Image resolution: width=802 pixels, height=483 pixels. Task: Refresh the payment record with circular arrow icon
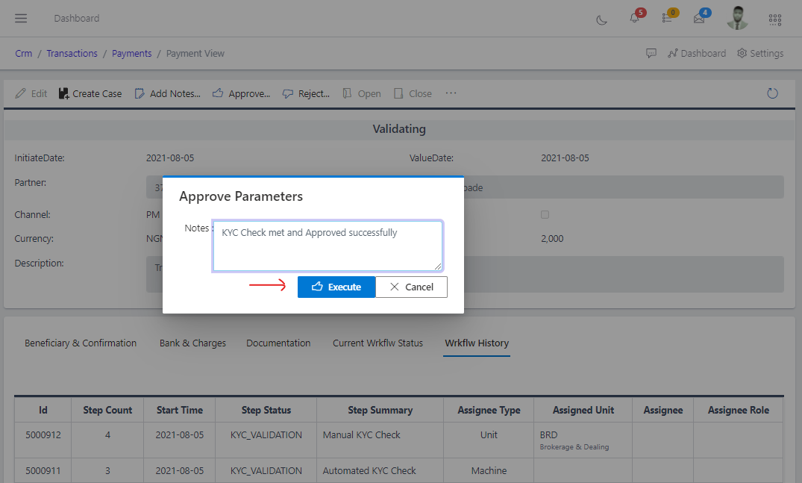point(772,93)
